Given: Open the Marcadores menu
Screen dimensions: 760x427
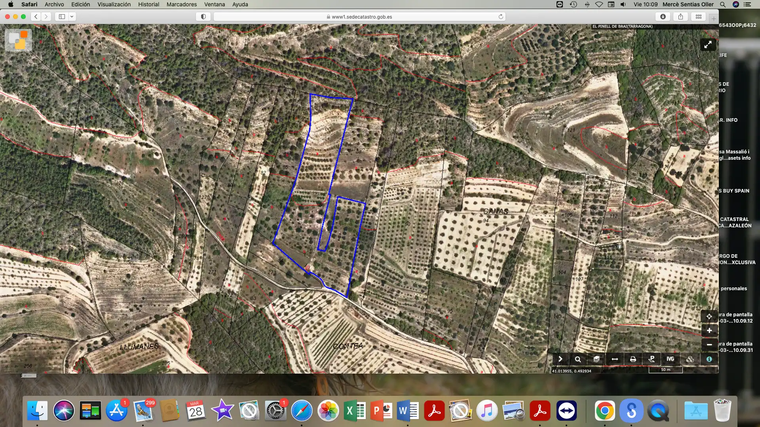Looking at the screenshot, I should pyautogui.click(x=182, y=4).
